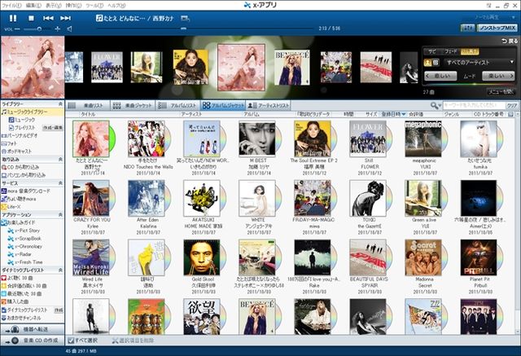Open mora 音楽ダウンロード service
Screen dimensions: 521x356
(26, 191)
